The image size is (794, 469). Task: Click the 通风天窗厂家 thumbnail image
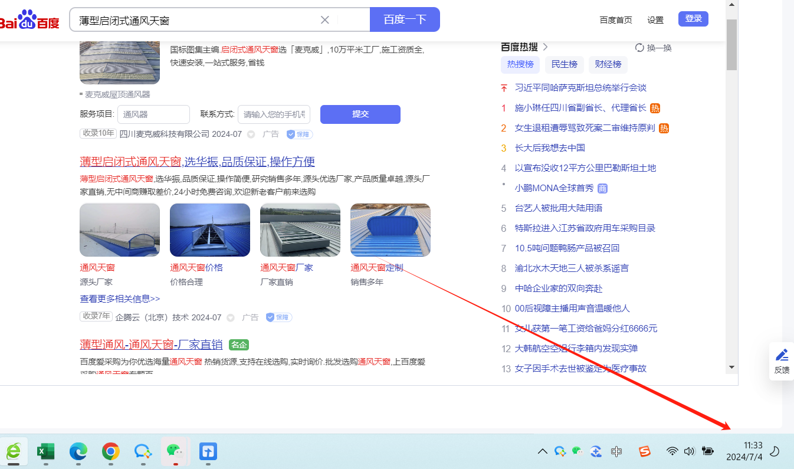300,230
